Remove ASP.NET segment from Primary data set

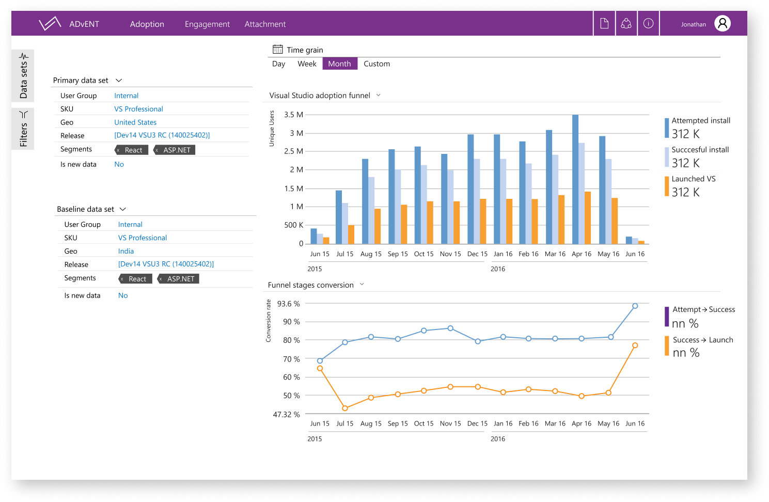pos(157,150)
